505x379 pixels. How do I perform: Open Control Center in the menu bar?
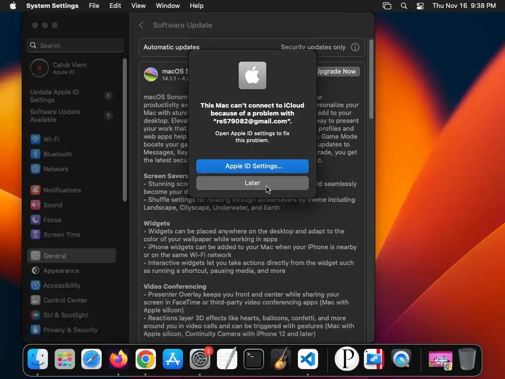click(x=420, y=6)
